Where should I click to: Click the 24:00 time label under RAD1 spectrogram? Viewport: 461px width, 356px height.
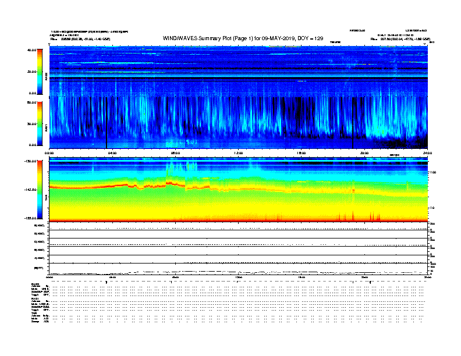427,153
